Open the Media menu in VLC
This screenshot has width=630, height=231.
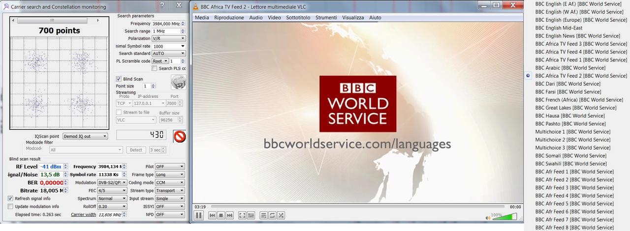[202, 18]
